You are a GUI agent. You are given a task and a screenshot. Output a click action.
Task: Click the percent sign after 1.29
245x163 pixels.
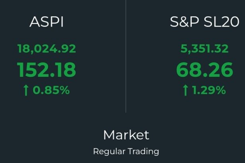point(221,90)
